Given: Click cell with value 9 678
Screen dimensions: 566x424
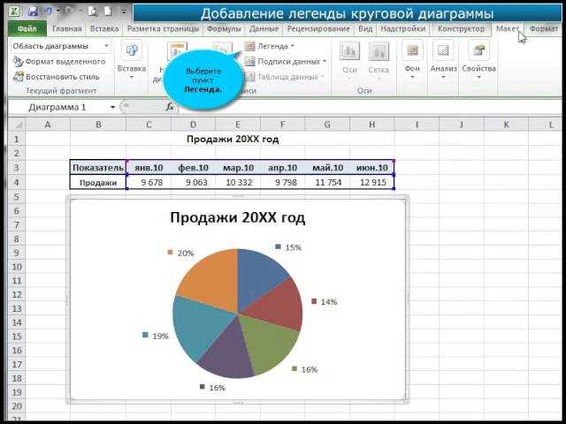Looking at the screenshot, I should [x=149, y=183].
